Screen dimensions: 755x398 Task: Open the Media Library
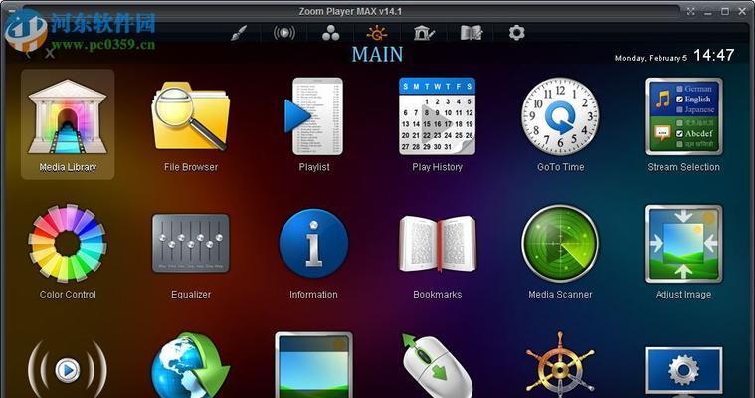pyautogui.click(x=68, y=124)
